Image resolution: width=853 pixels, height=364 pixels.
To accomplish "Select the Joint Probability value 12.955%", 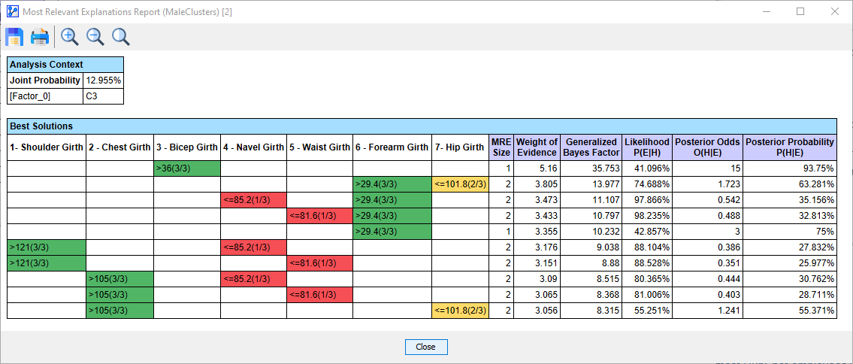I will [104, 80].
